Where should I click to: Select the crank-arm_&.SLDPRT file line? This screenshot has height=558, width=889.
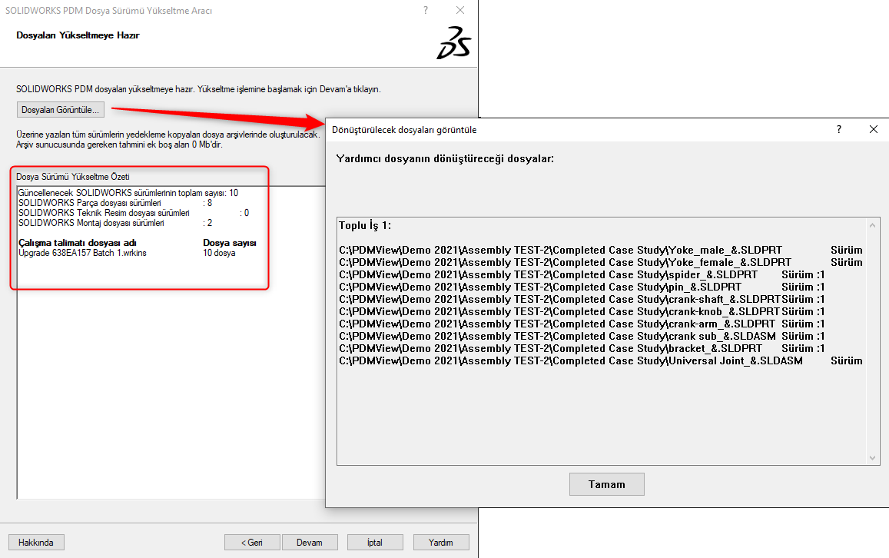coord(582,324)
